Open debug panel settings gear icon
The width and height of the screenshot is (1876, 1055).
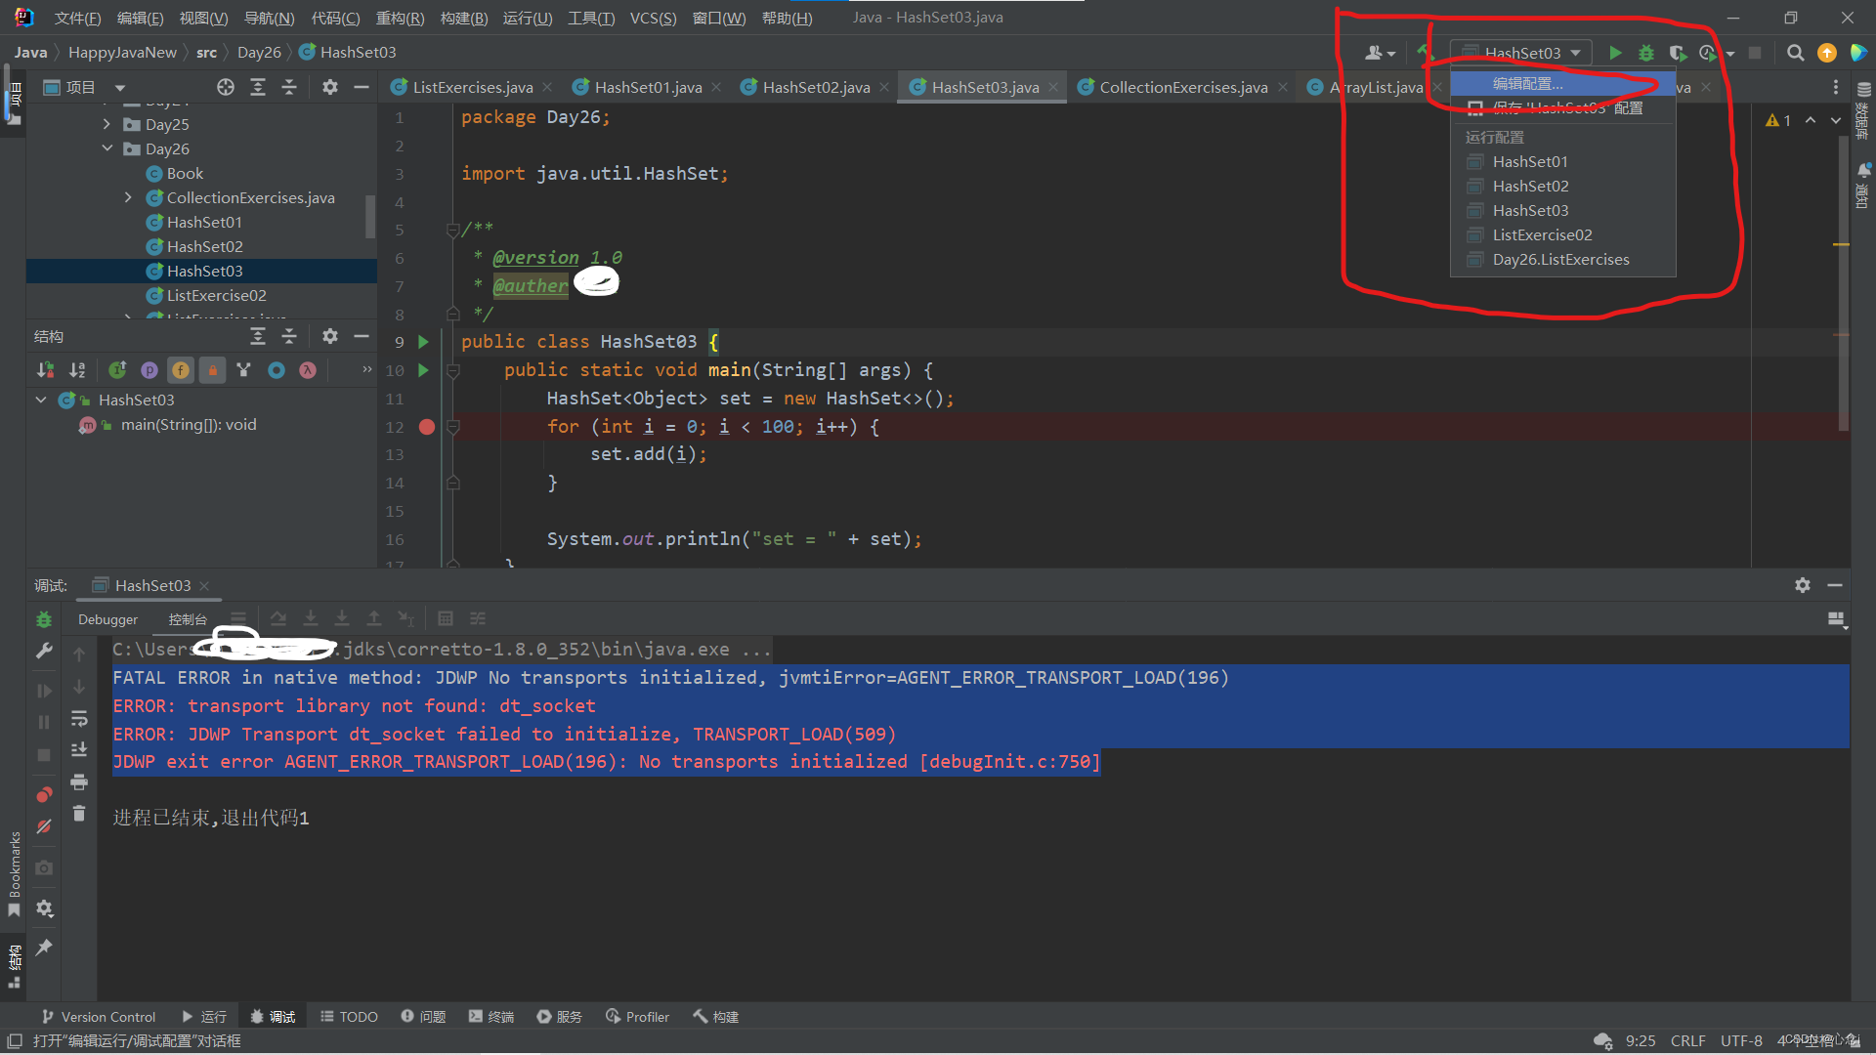point(1803,585)
